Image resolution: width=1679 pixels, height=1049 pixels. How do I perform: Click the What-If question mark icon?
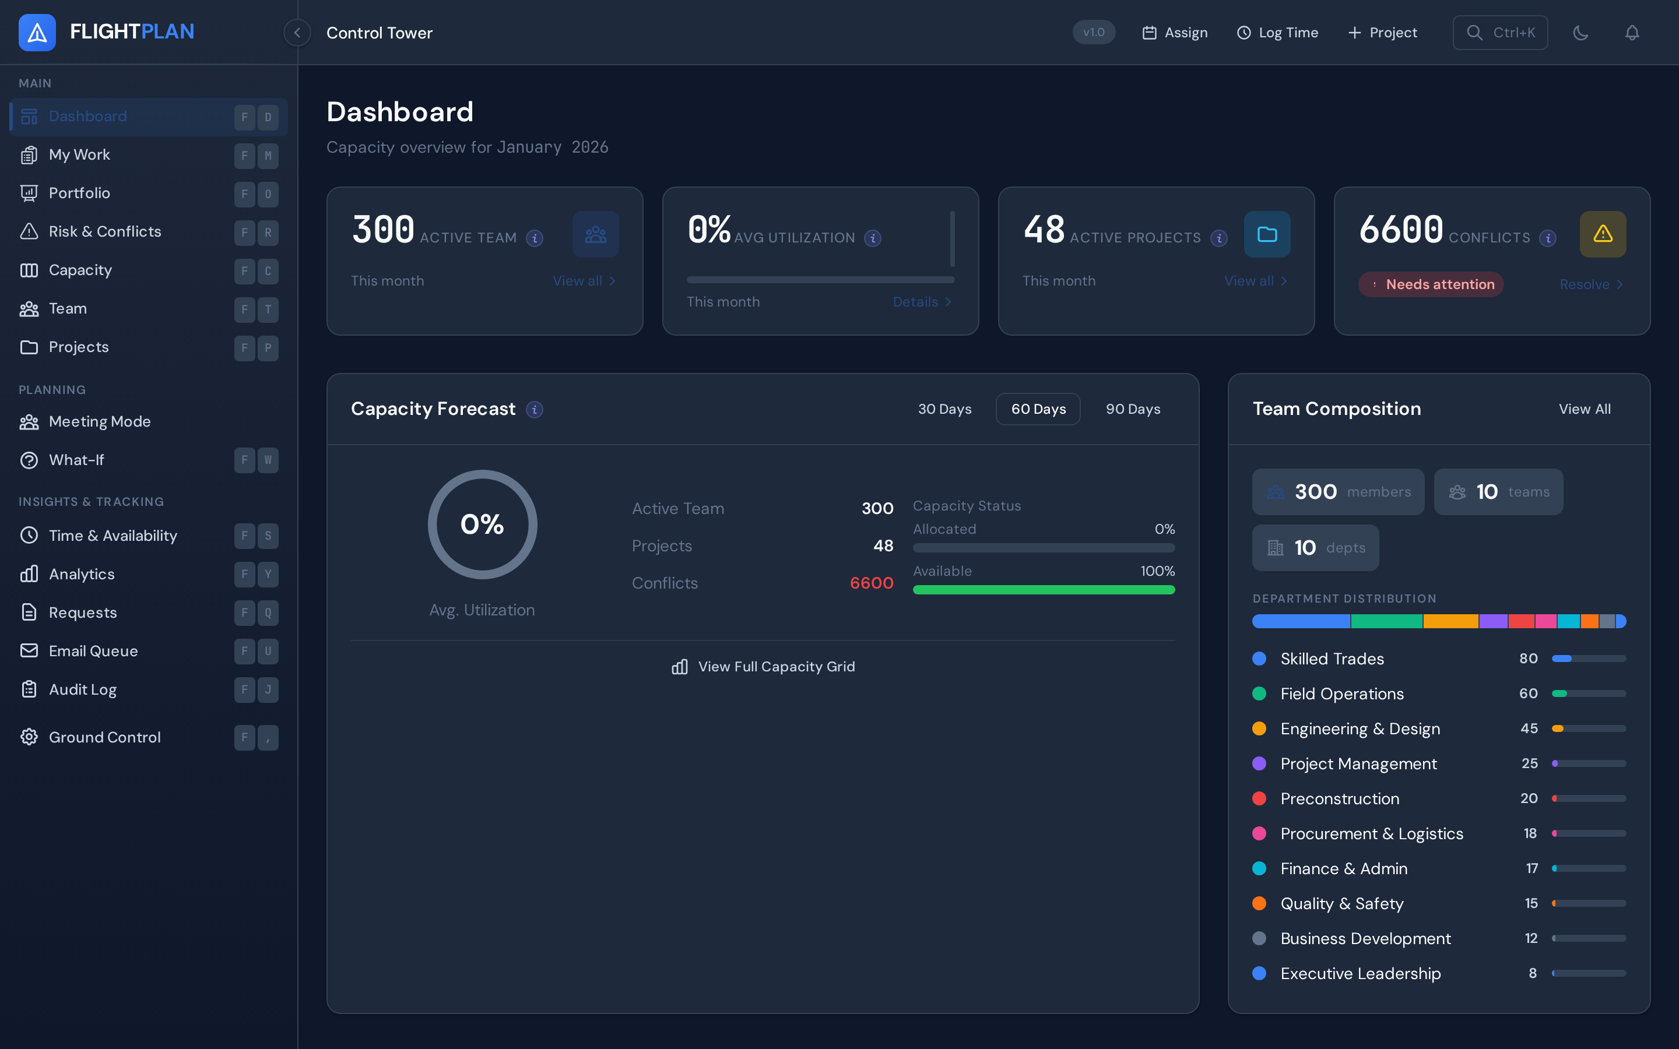[29, 460]
